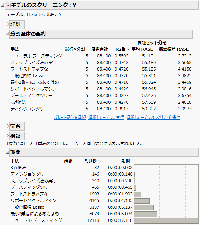The width and height of the screenshot is (200, 225).
Task: Click the ブートストラップ森 duration bar
Action: click(138, 194)
